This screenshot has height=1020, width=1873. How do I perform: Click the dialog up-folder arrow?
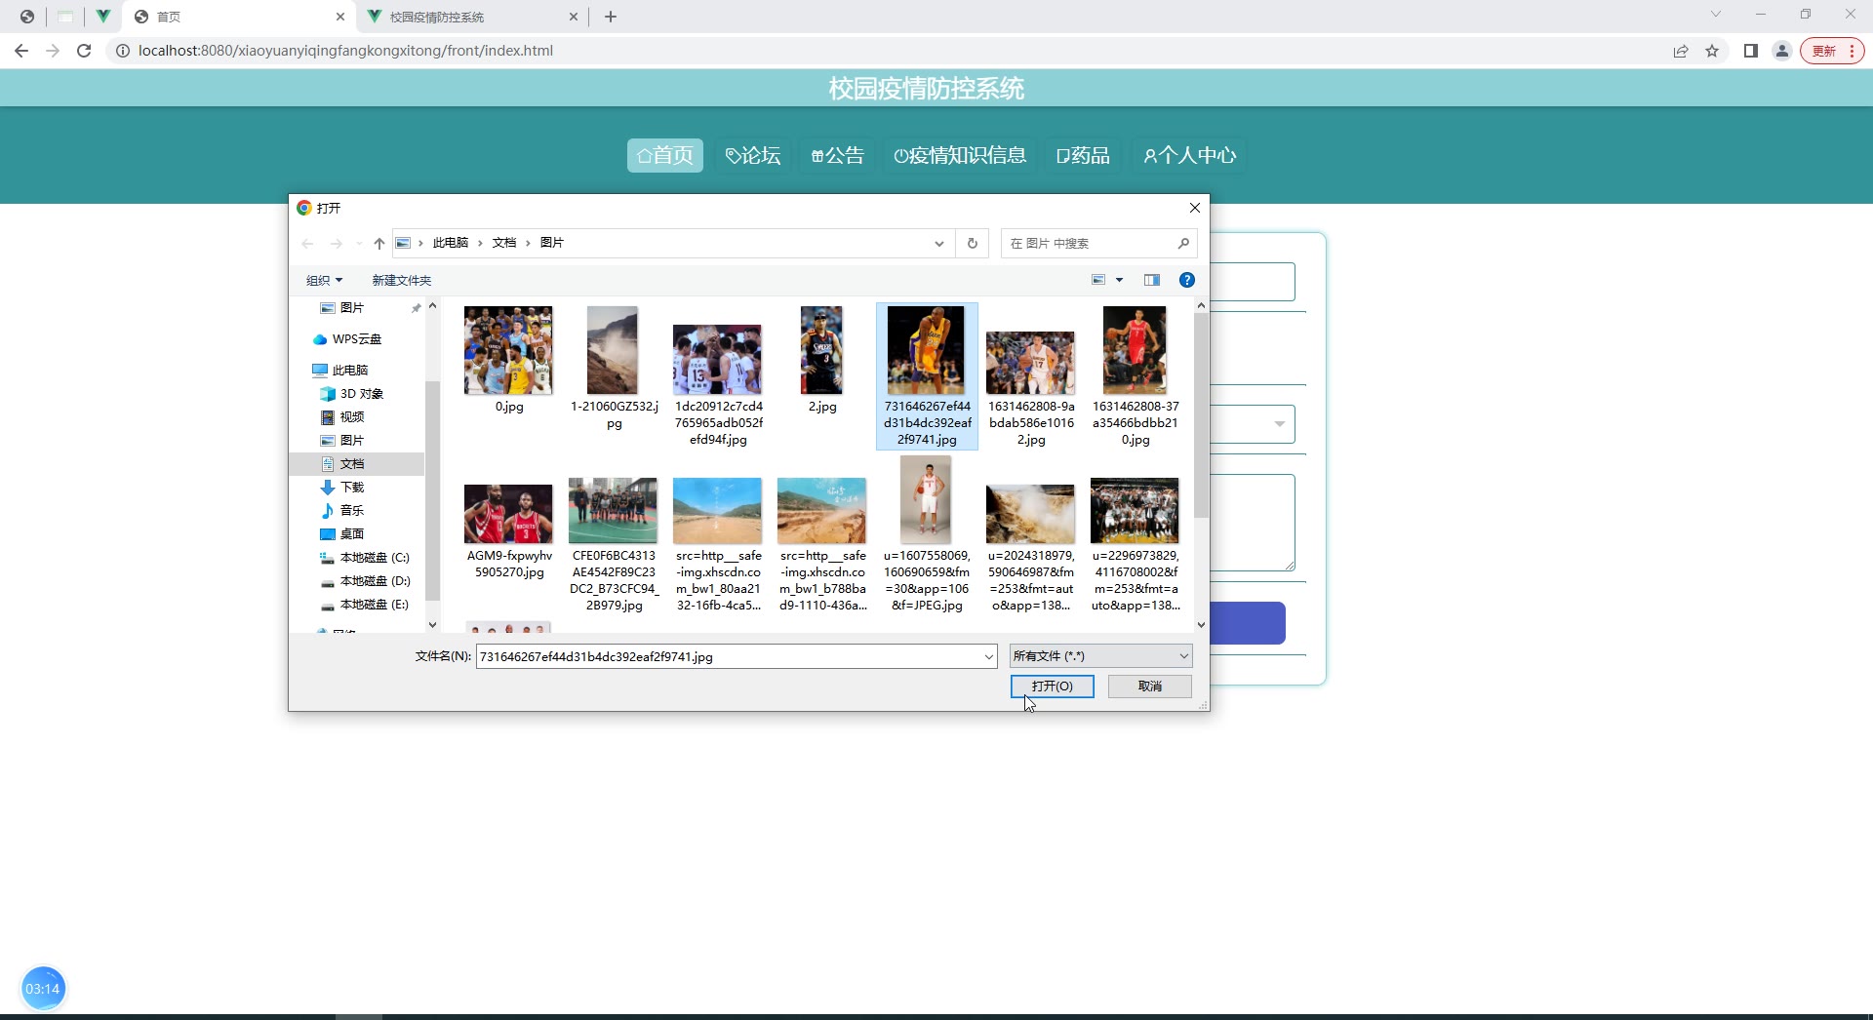coord(379,243)
